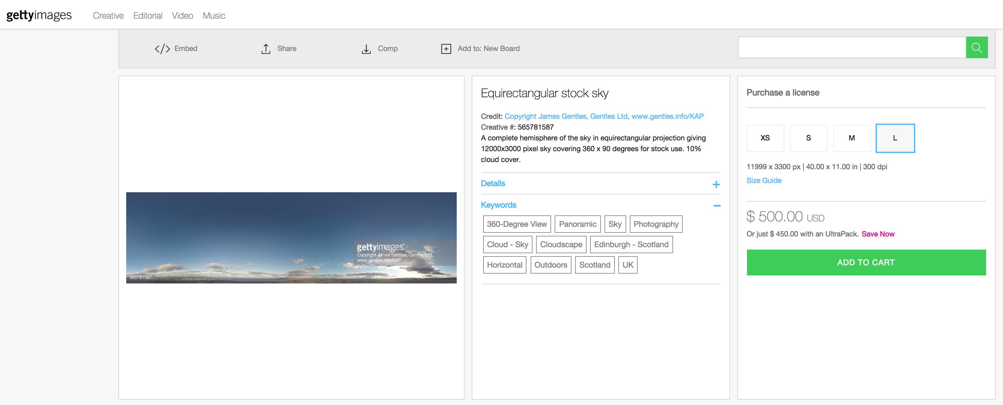Click the Outdoors keyword tag

550,265
